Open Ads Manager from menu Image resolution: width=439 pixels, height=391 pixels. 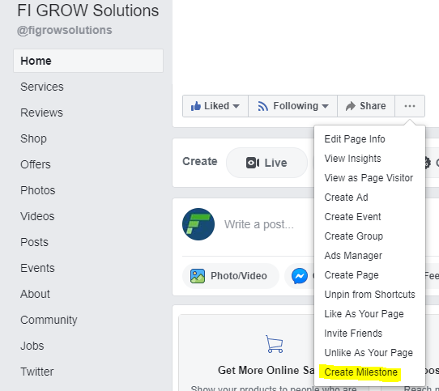[353, 256]
